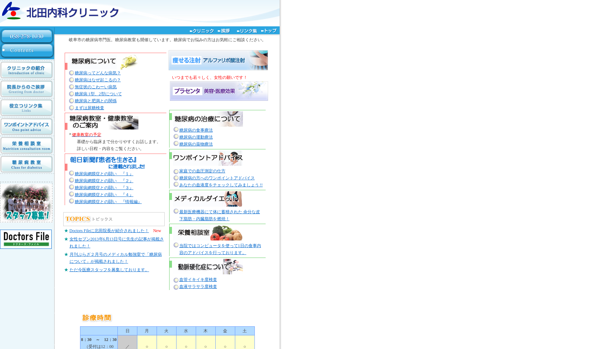The image size is (604, 349).
Task: Select クリニック in top navigation bar
Action: (202, 31)
